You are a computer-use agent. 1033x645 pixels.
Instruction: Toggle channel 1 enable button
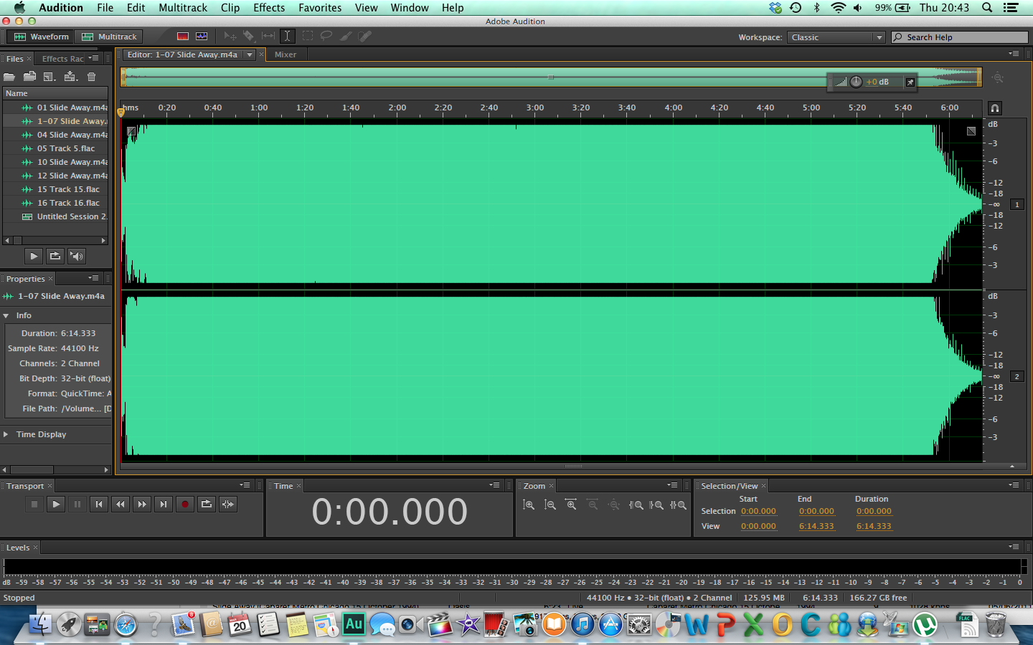point(1017,205)
